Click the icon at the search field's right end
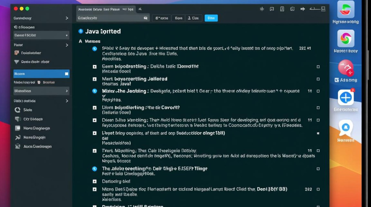The height and width of the screenshot is (207, 371). pos(145,18)
